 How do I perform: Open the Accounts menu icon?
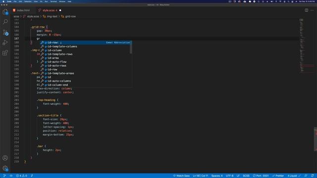5,158
